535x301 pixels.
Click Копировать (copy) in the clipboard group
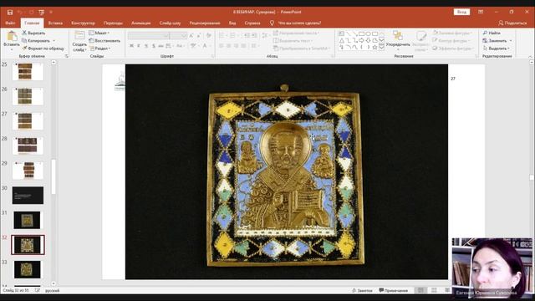click(36, 41)
